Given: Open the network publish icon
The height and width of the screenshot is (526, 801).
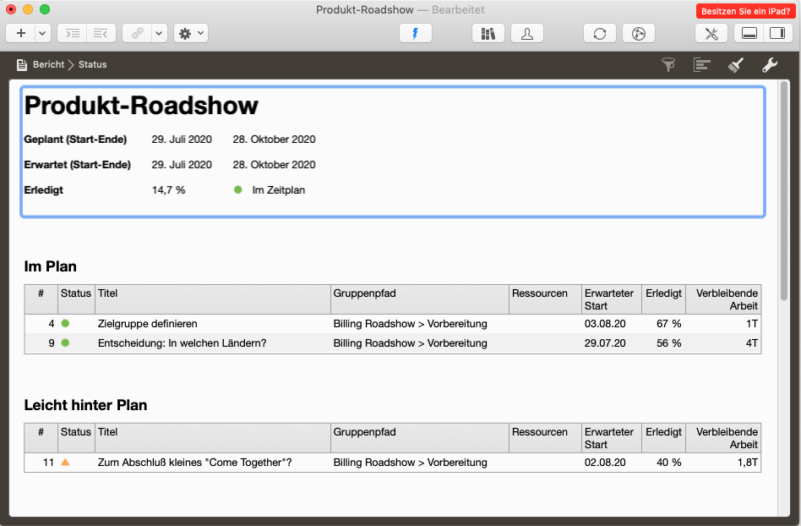Looking at the screenshot, I should click(638, 32).
